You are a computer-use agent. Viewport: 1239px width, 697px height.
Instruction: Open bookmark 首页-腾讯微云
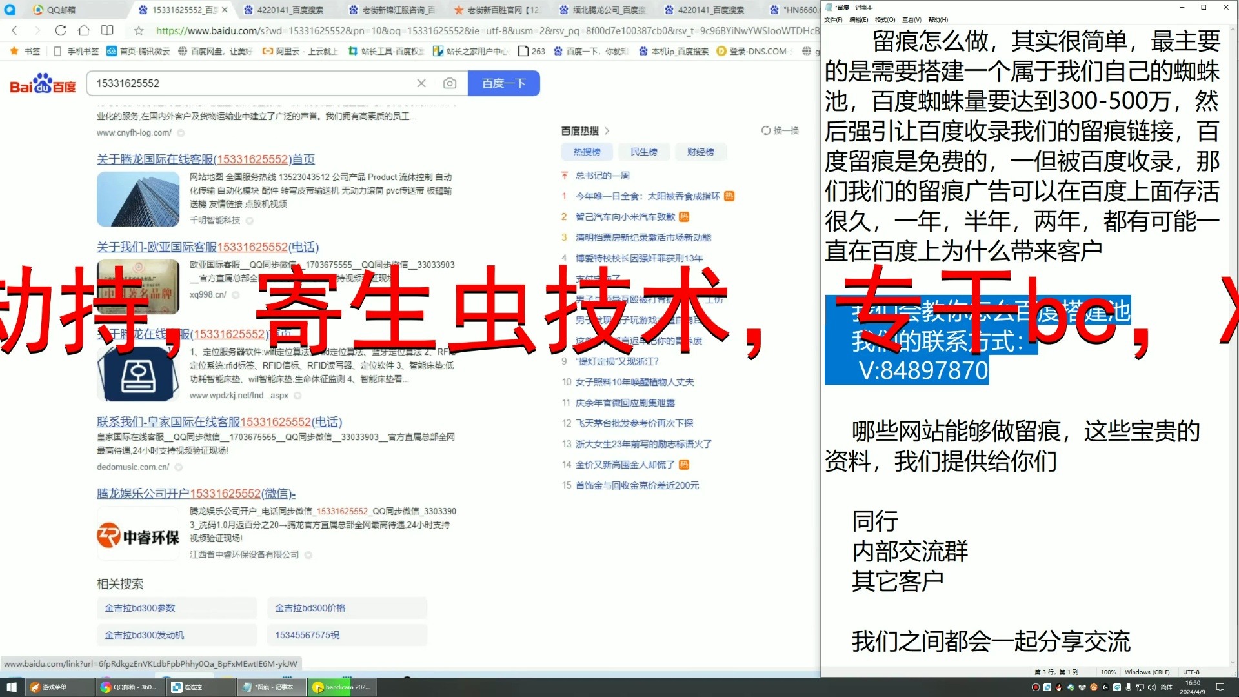click(x=139, y=51)
